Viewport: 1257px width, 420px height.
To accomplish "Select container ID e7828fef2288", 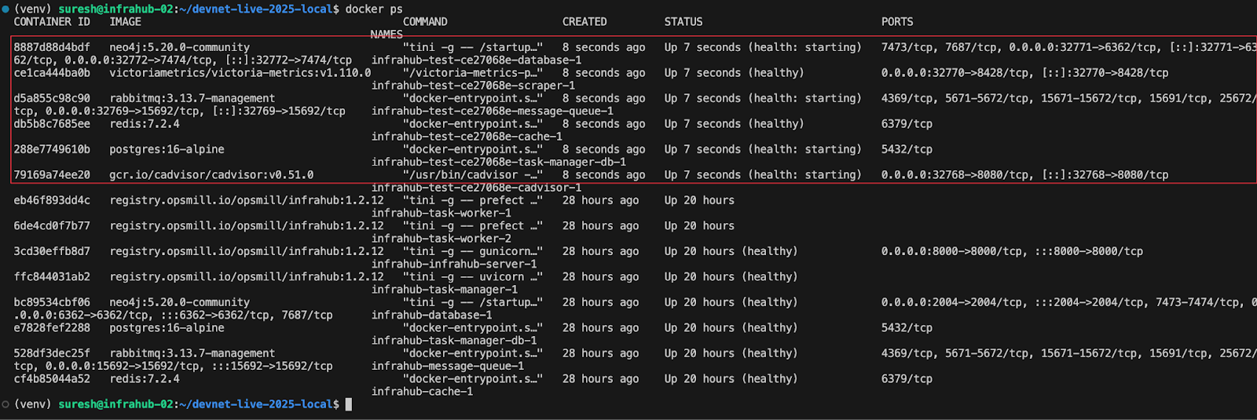I will [x=52, y=328].
